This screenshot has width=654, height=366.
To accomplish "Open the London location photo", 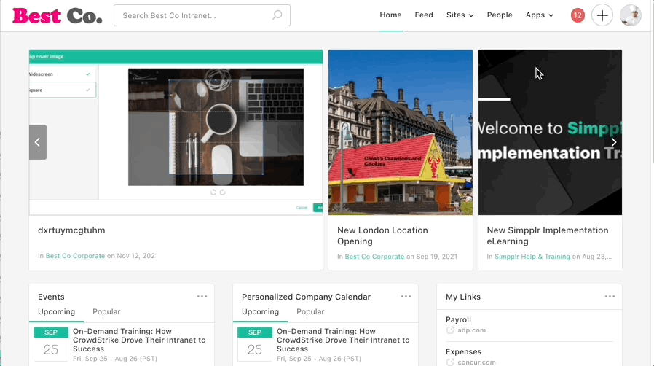I will pos(401,132).
